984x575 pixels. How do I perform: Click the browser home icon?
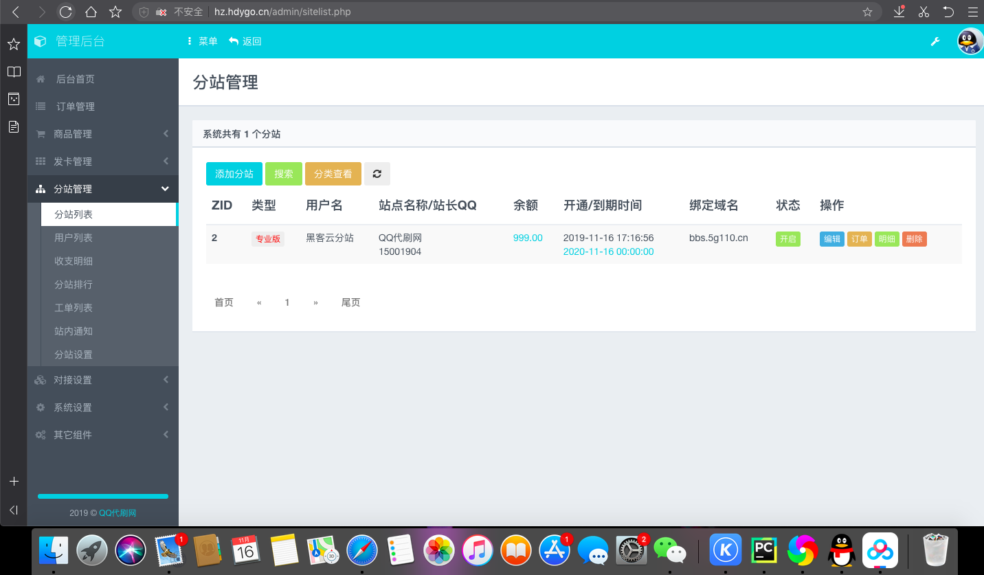pyautogui.click(x=91, y=12)
